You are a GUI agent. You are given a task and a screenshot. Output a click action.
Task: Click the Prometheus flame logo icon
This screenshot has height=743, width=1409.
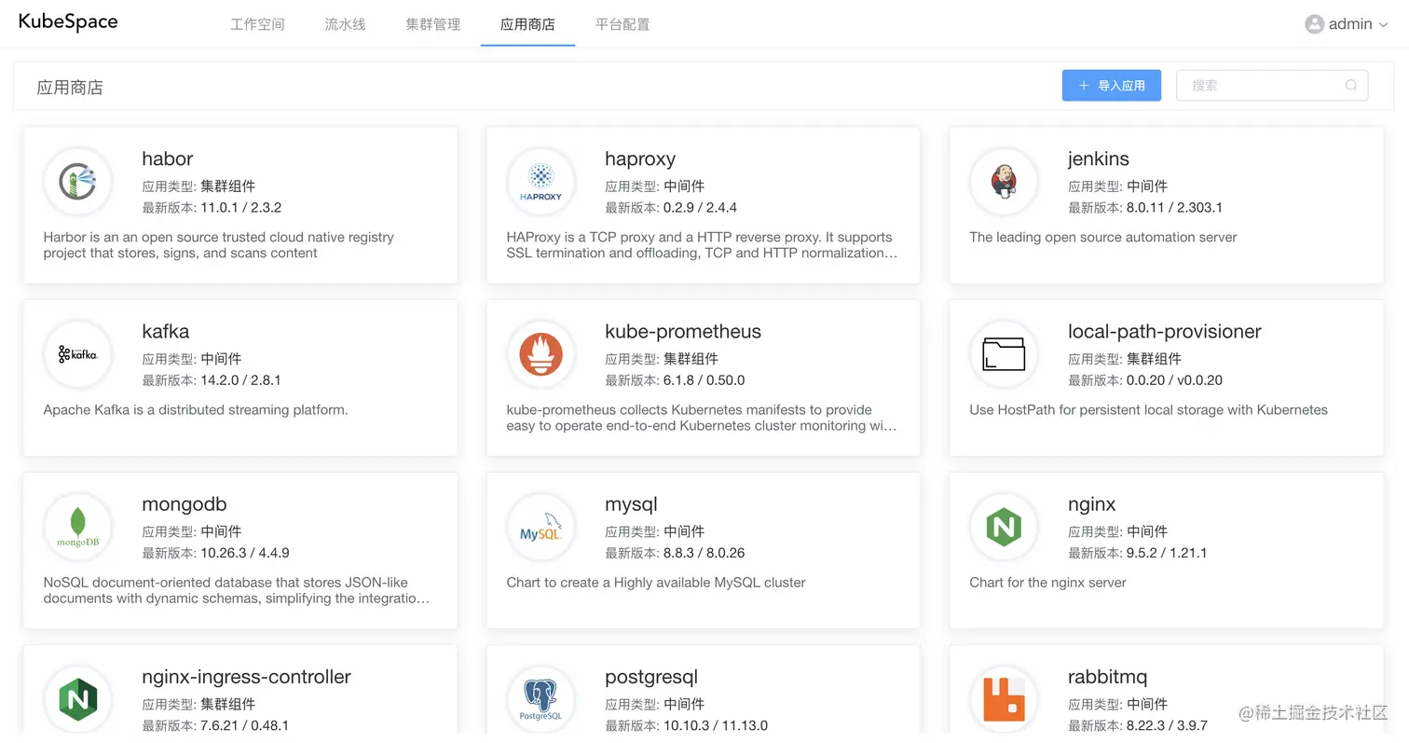coord(540,353)
